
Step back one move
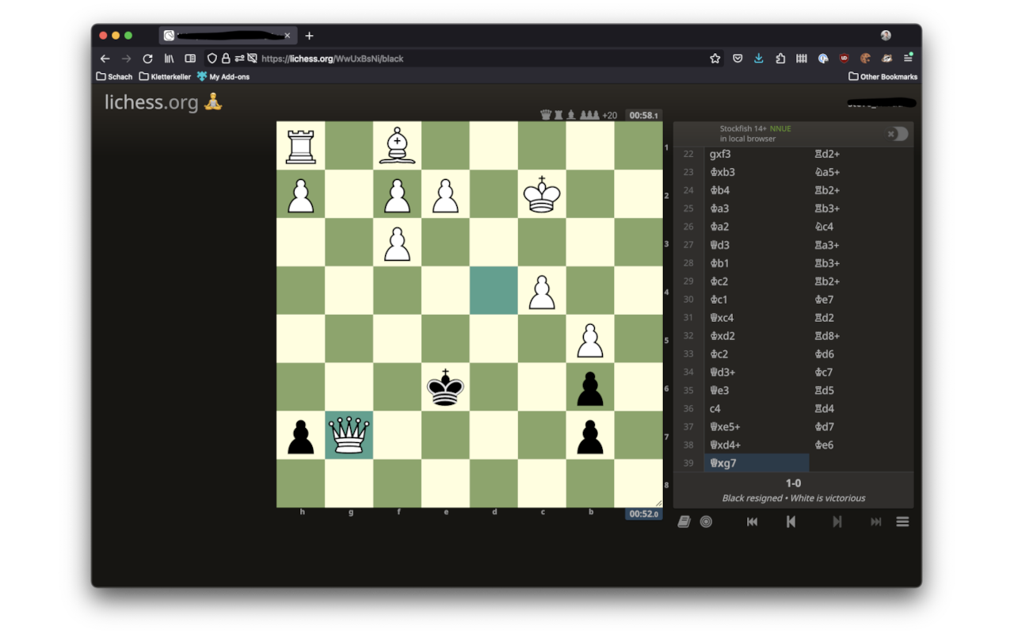(x=791, y=521)
